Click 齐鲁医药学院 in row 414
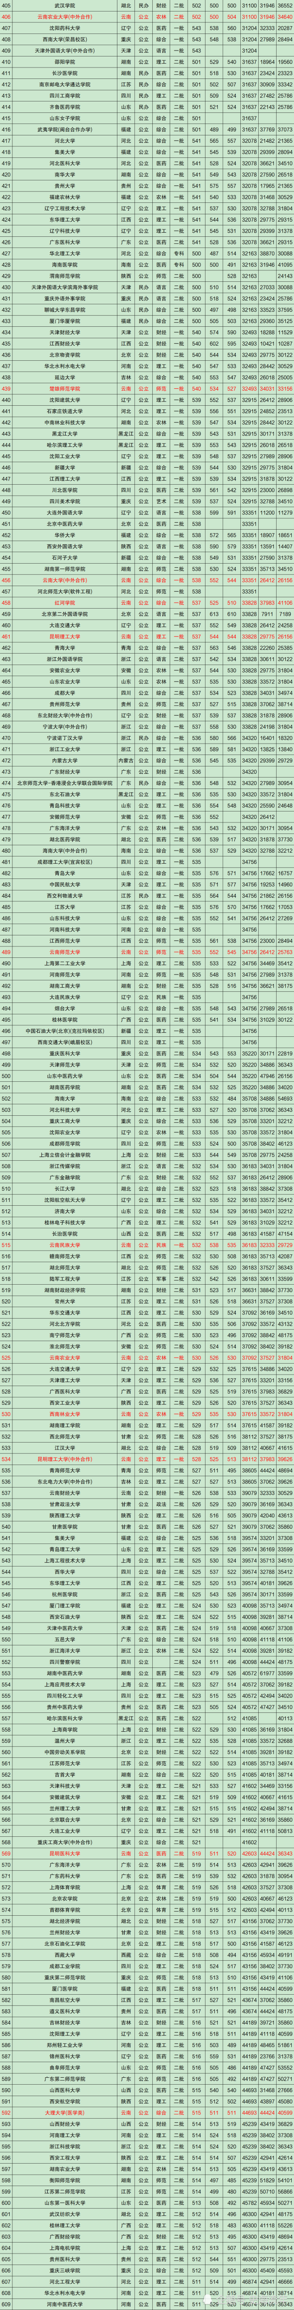The image size is (294, 2310). (x=65, y=106)
